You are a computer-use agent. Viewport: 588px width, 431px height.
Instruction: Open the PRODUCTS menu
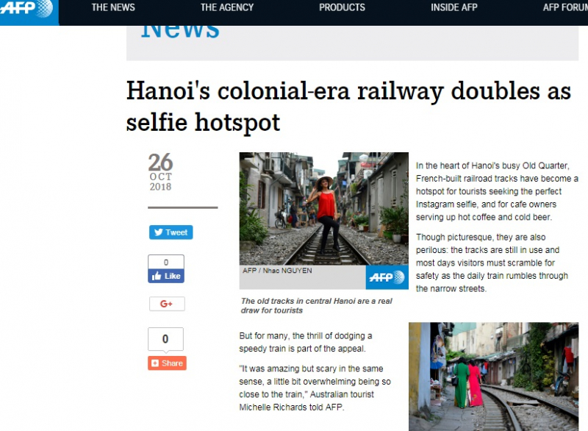coord(342,7)
